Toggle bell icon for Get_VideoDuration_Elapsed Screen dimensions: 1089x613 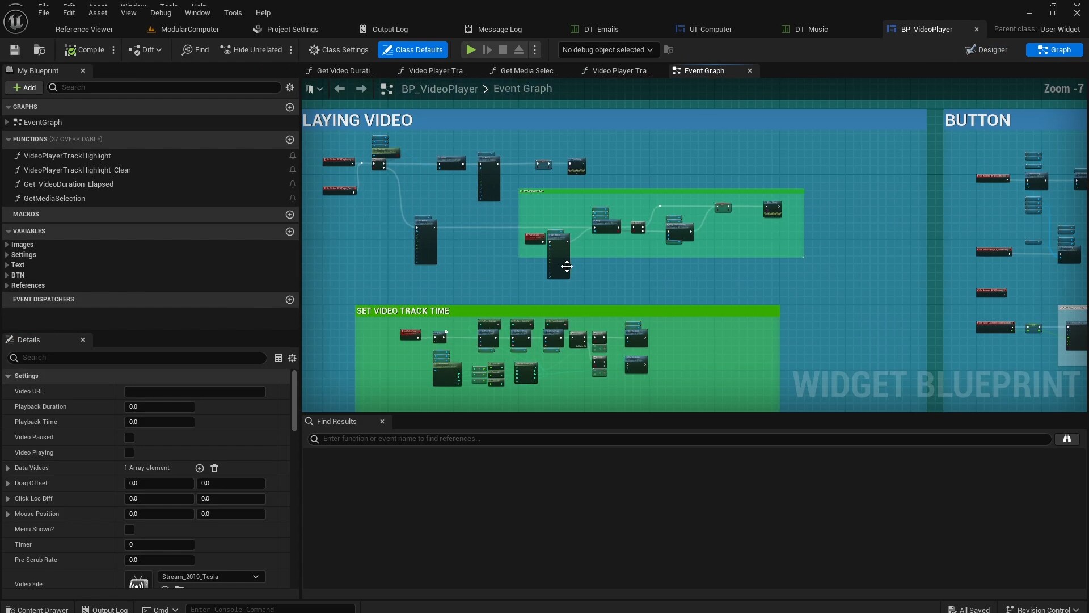(x=293, y=184)
